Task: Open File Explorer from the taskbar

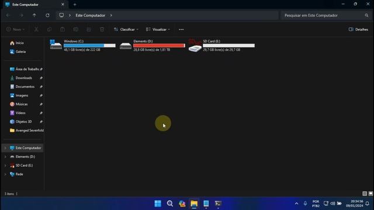Action: coord(194,204)
